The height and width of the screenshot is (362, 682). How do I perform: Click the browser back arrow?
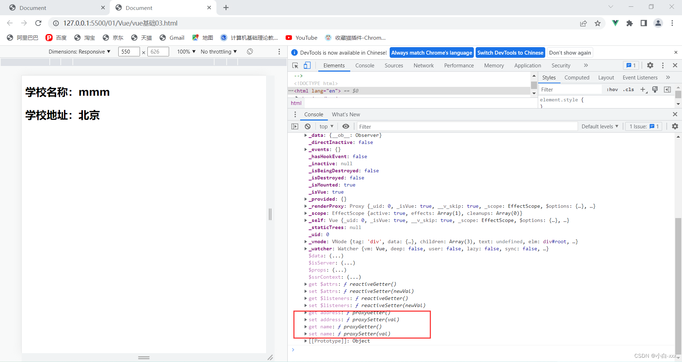tap(10, 23)
